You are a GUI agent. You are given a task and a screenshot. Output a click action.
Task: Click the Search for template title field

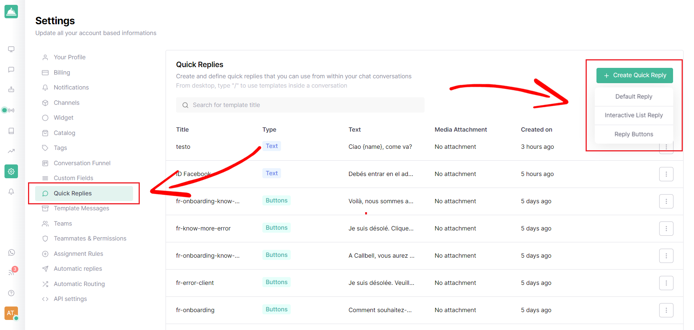(x=300, y=105)
